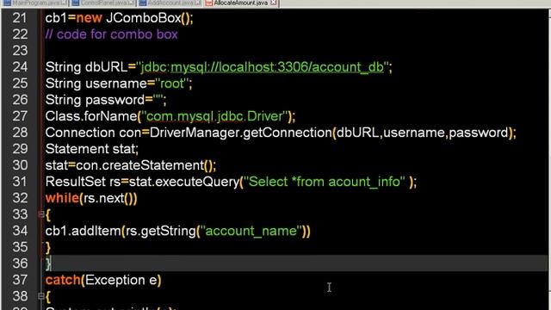Click the "Select *from acount_info" query string

[x=324, y=182]
